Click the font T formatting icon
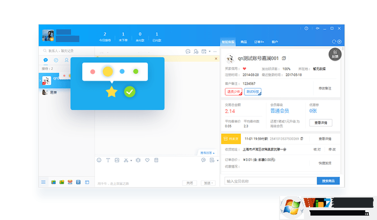This screenshot has width=377, height=220. click(x=108, y=160)
